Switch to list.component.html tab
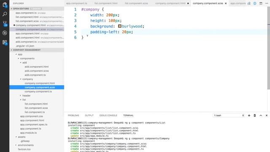The width and height of the screenshot is (270, 152). [106, 3]
